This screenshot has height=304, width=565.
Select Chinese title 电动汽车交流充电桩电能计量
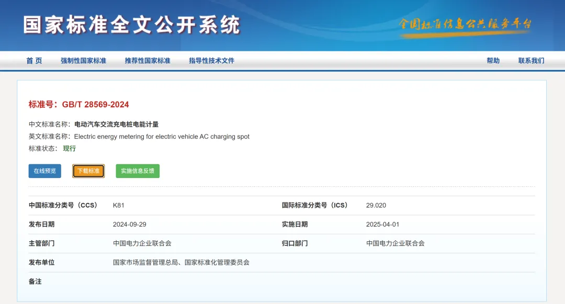tap(116, 124)
